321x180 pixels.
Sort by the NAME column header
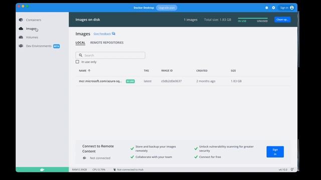pyautogui.click(x=83, y=70)
